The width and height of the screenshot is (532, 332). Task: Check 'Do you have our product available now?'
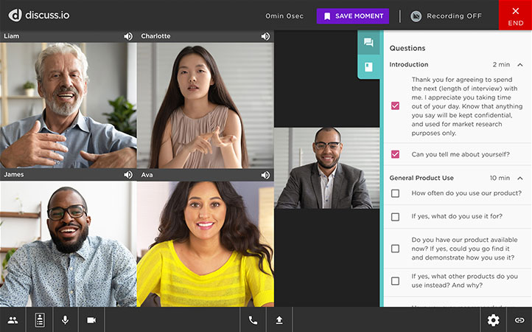pos(395,249)
